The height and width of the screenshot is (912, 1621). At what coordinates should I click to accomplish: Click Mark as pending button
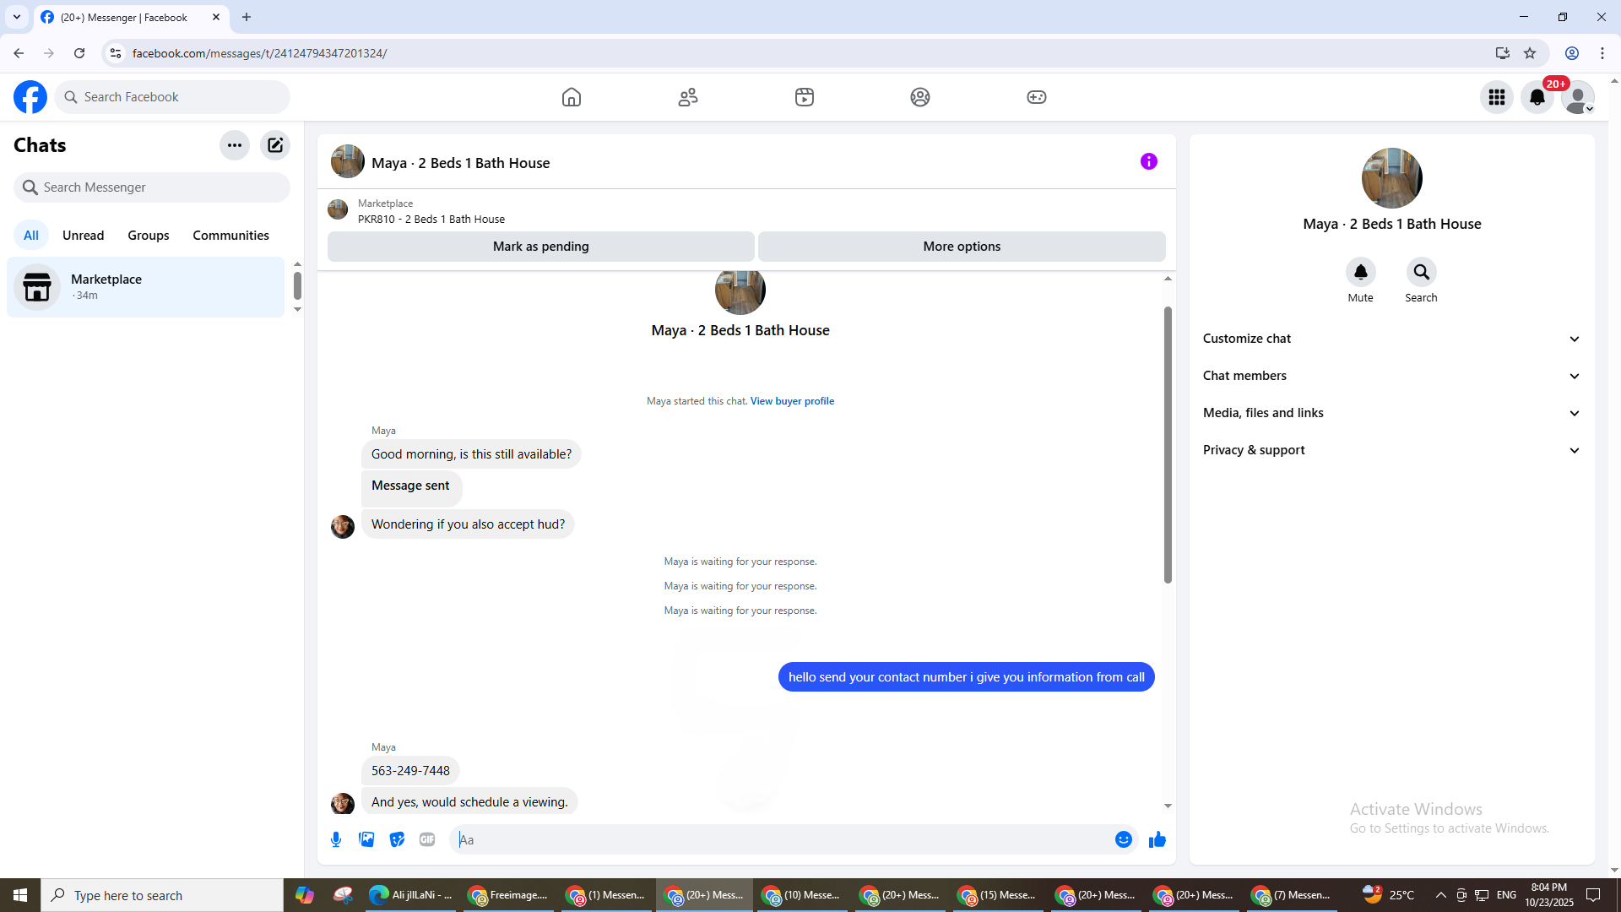tap(540, 247)
